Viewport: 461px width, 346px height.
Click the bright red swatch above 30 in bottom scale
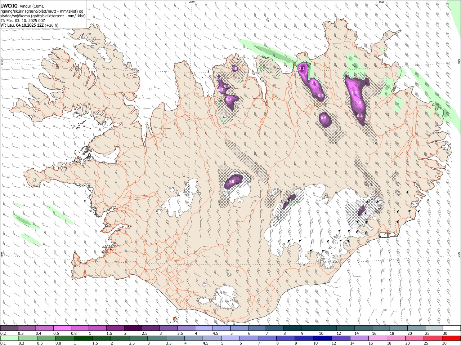tap(451, 338)
